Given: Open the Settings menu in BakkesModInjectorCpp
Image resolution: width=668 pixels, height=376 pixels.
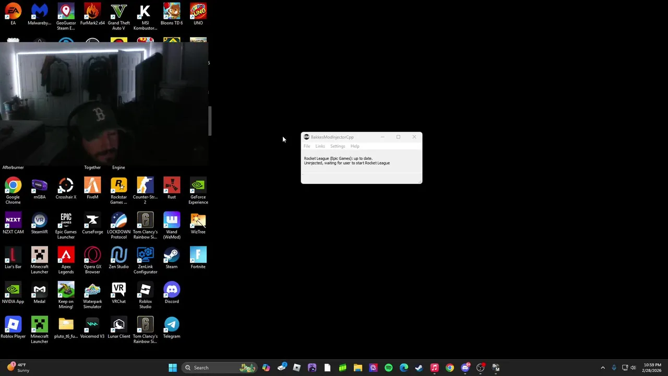Looking at the screenshot, I should click(338, 146).
